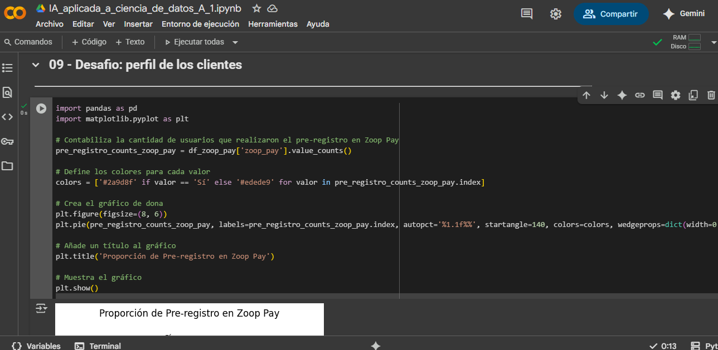Viewport: 718px width, 350px height.
Task: Click the Python runtime indicator in status bar
Action: tap(704, 346)
